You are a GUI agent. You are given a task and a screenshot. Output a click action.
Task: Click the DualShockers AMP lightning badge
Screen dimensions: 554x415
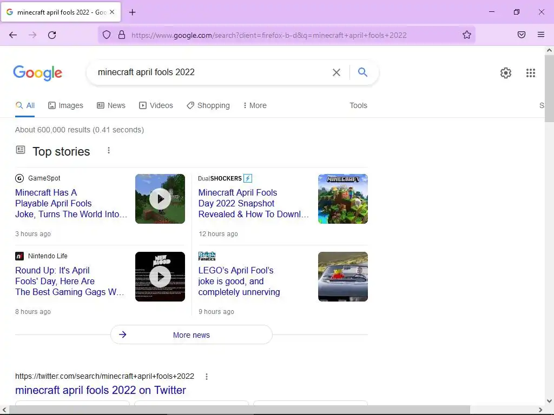(x=248, y=178)
